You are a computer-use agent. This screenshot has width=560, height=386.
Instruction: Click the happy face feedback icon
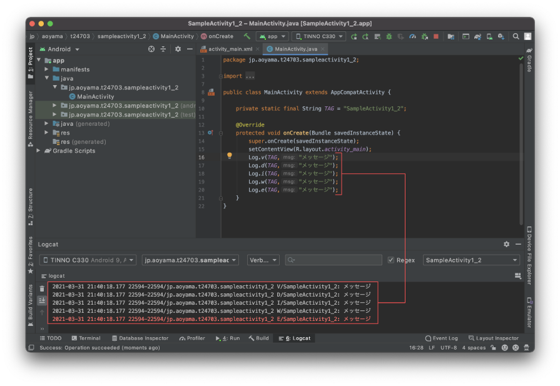coord(505,347)
